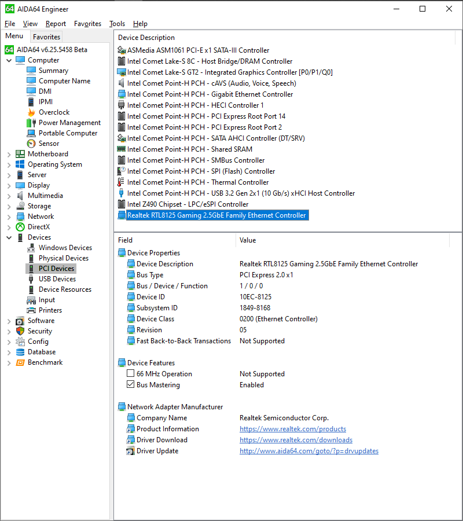Image resolution: width=463 pixels, height=521 pixels.
Task: Select Summary in the Computer tree
Action: pyautogui.click(x=53, y=71)
